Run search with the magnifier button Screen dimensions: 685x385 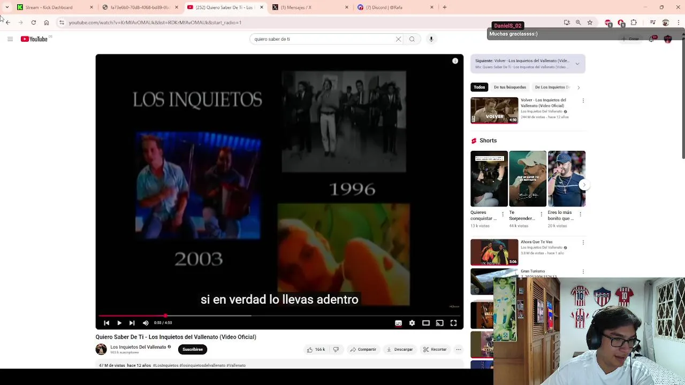point(412,39)
